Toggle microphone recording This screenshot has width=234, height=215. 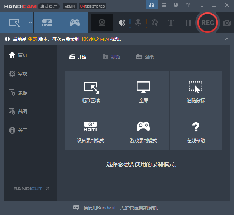pyautogui.click(x=138, y=23)
